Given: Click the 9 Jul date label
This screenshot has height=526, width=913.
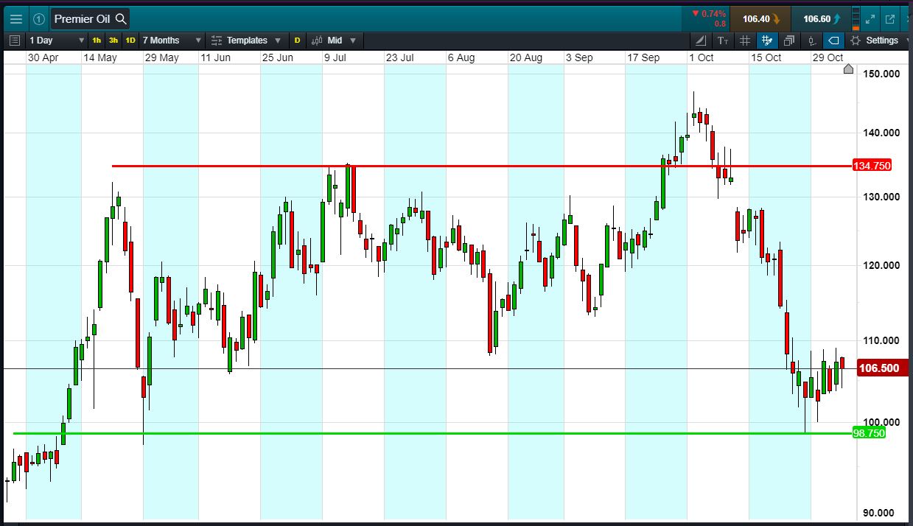Looking at the screenshot, I should 335,57.
